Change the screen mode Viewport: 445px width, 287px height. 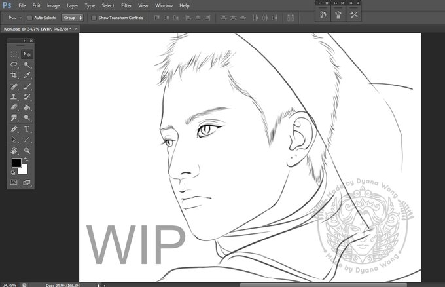tap(27, 182)
